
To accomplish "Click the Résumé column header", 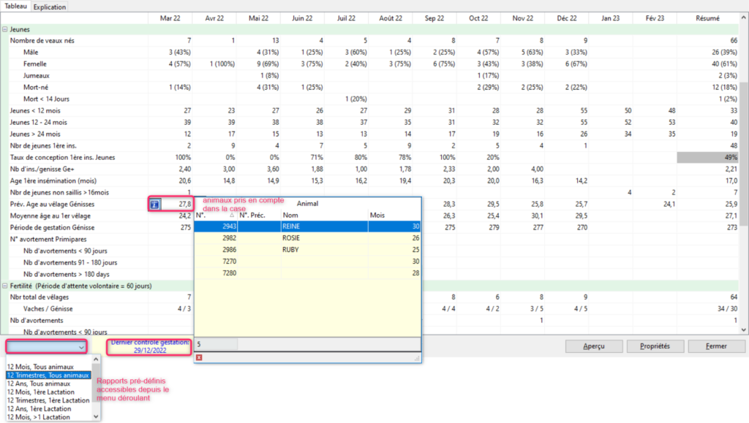I will [x=707, y=18].
